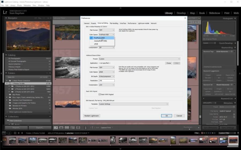Open Template Custom Settings dropdown
This screenshot has width=241, height=150.
(133, 104)
